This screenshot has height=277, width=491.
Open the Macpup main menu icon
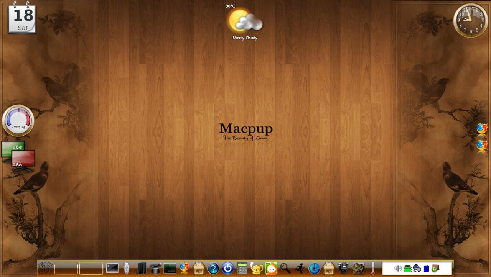(45, 268)
